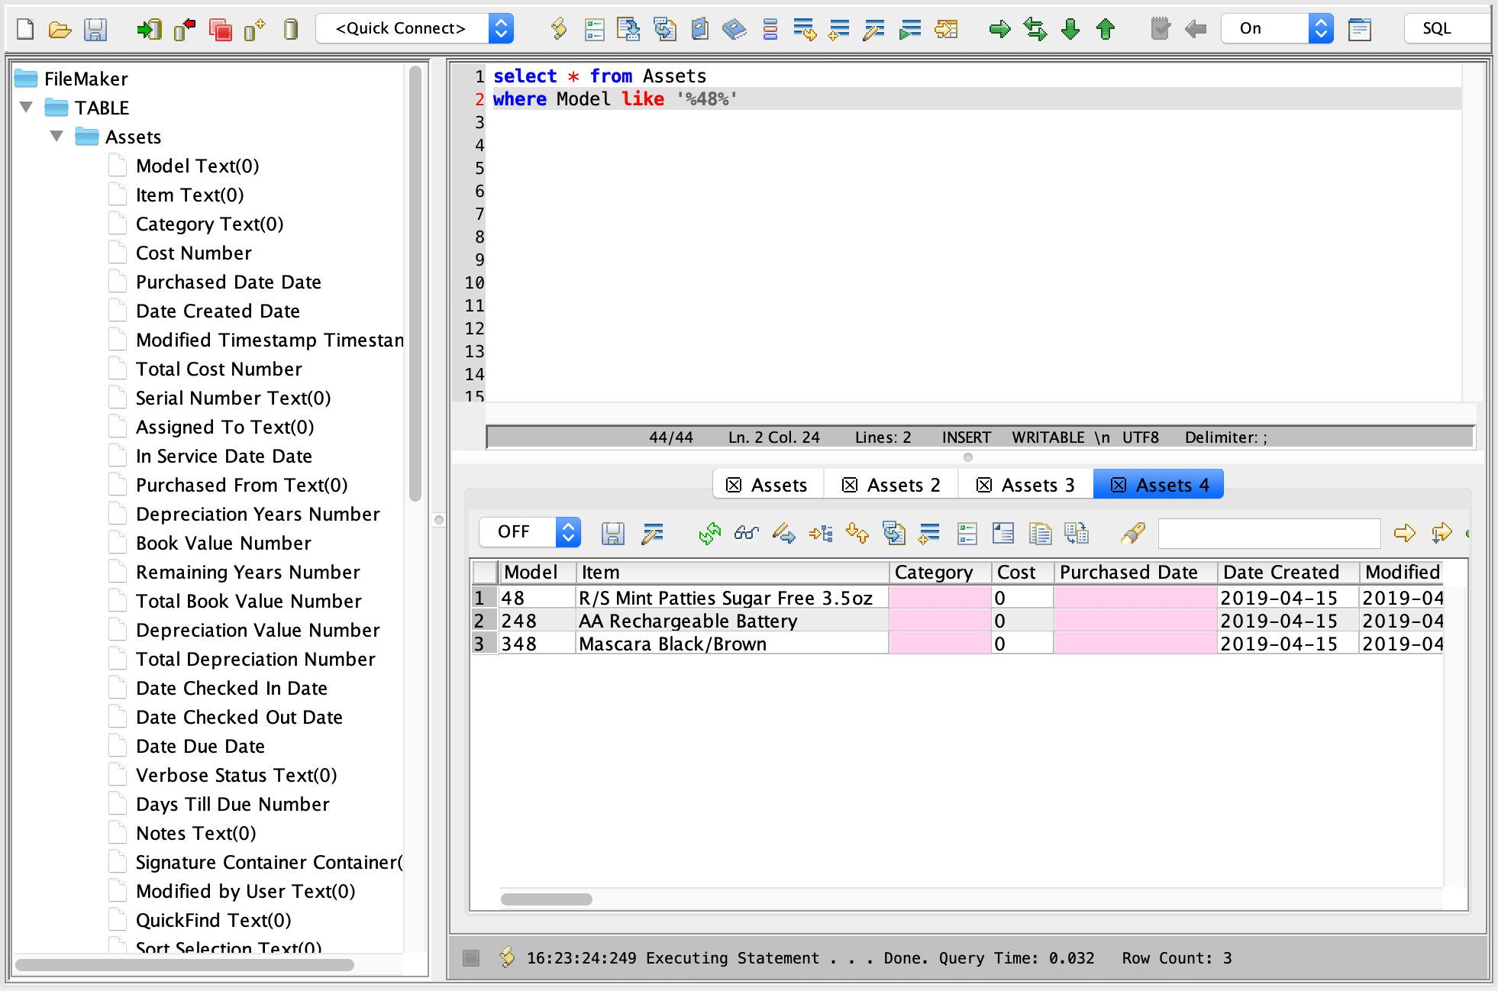Click the disconnect server icon with red flag
Viewport: 1498px width, 991px height.
185,29
